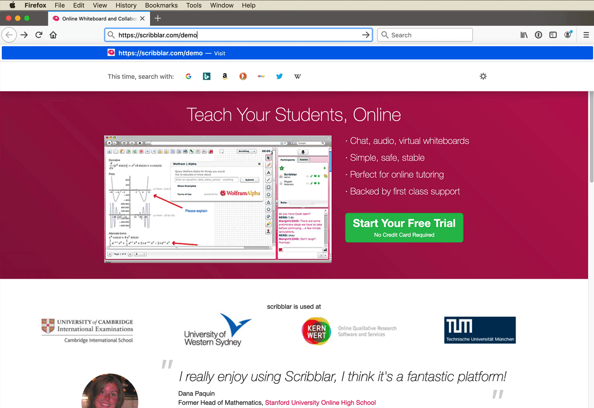
Task: Click the Kernwert logo
Action: coord(349,331)
